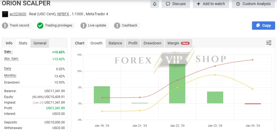Screen dimensions: 277x132
Task: Click the Profit value USC1,341.89
Action: pos(55,108)
